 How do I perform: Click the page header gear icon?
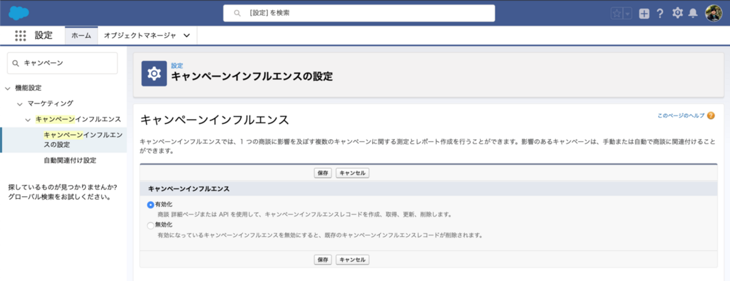[x=154, y=74]
